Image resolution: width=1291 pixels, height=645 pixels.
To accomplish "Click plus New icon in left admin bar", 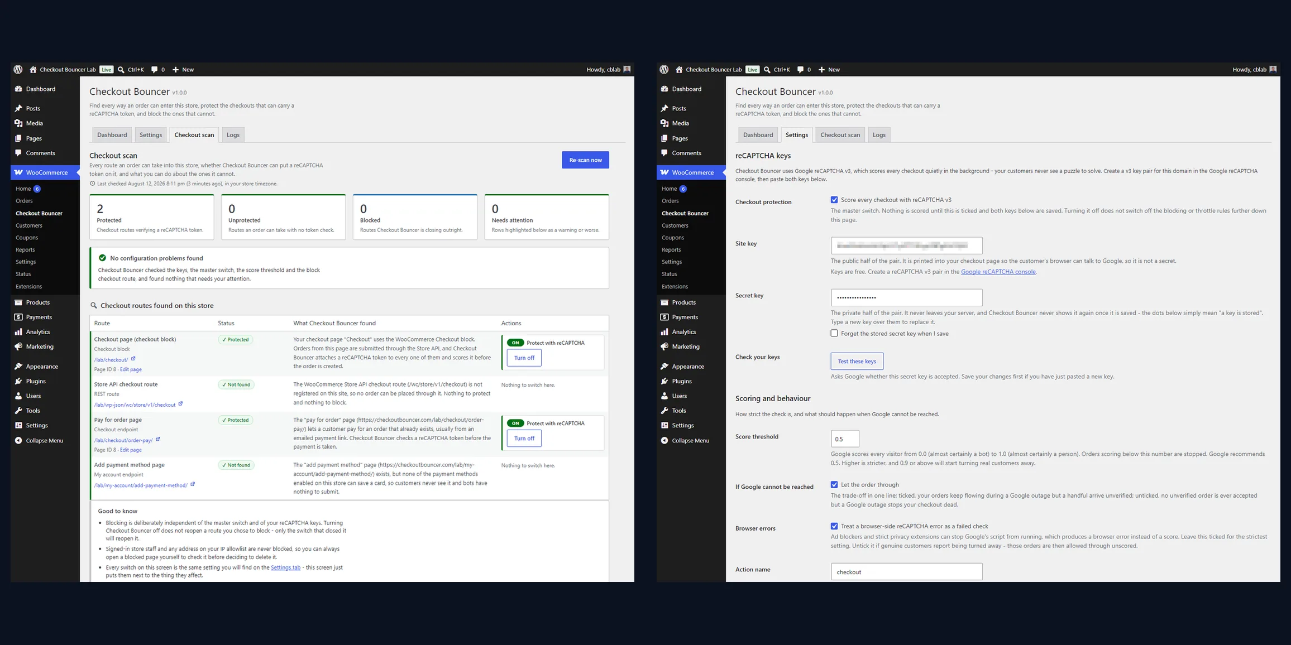I will (x=175, y=70).
